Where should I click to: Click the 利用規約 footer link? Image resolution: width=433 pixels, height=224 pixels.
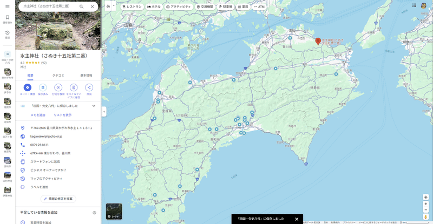[335, 222]
